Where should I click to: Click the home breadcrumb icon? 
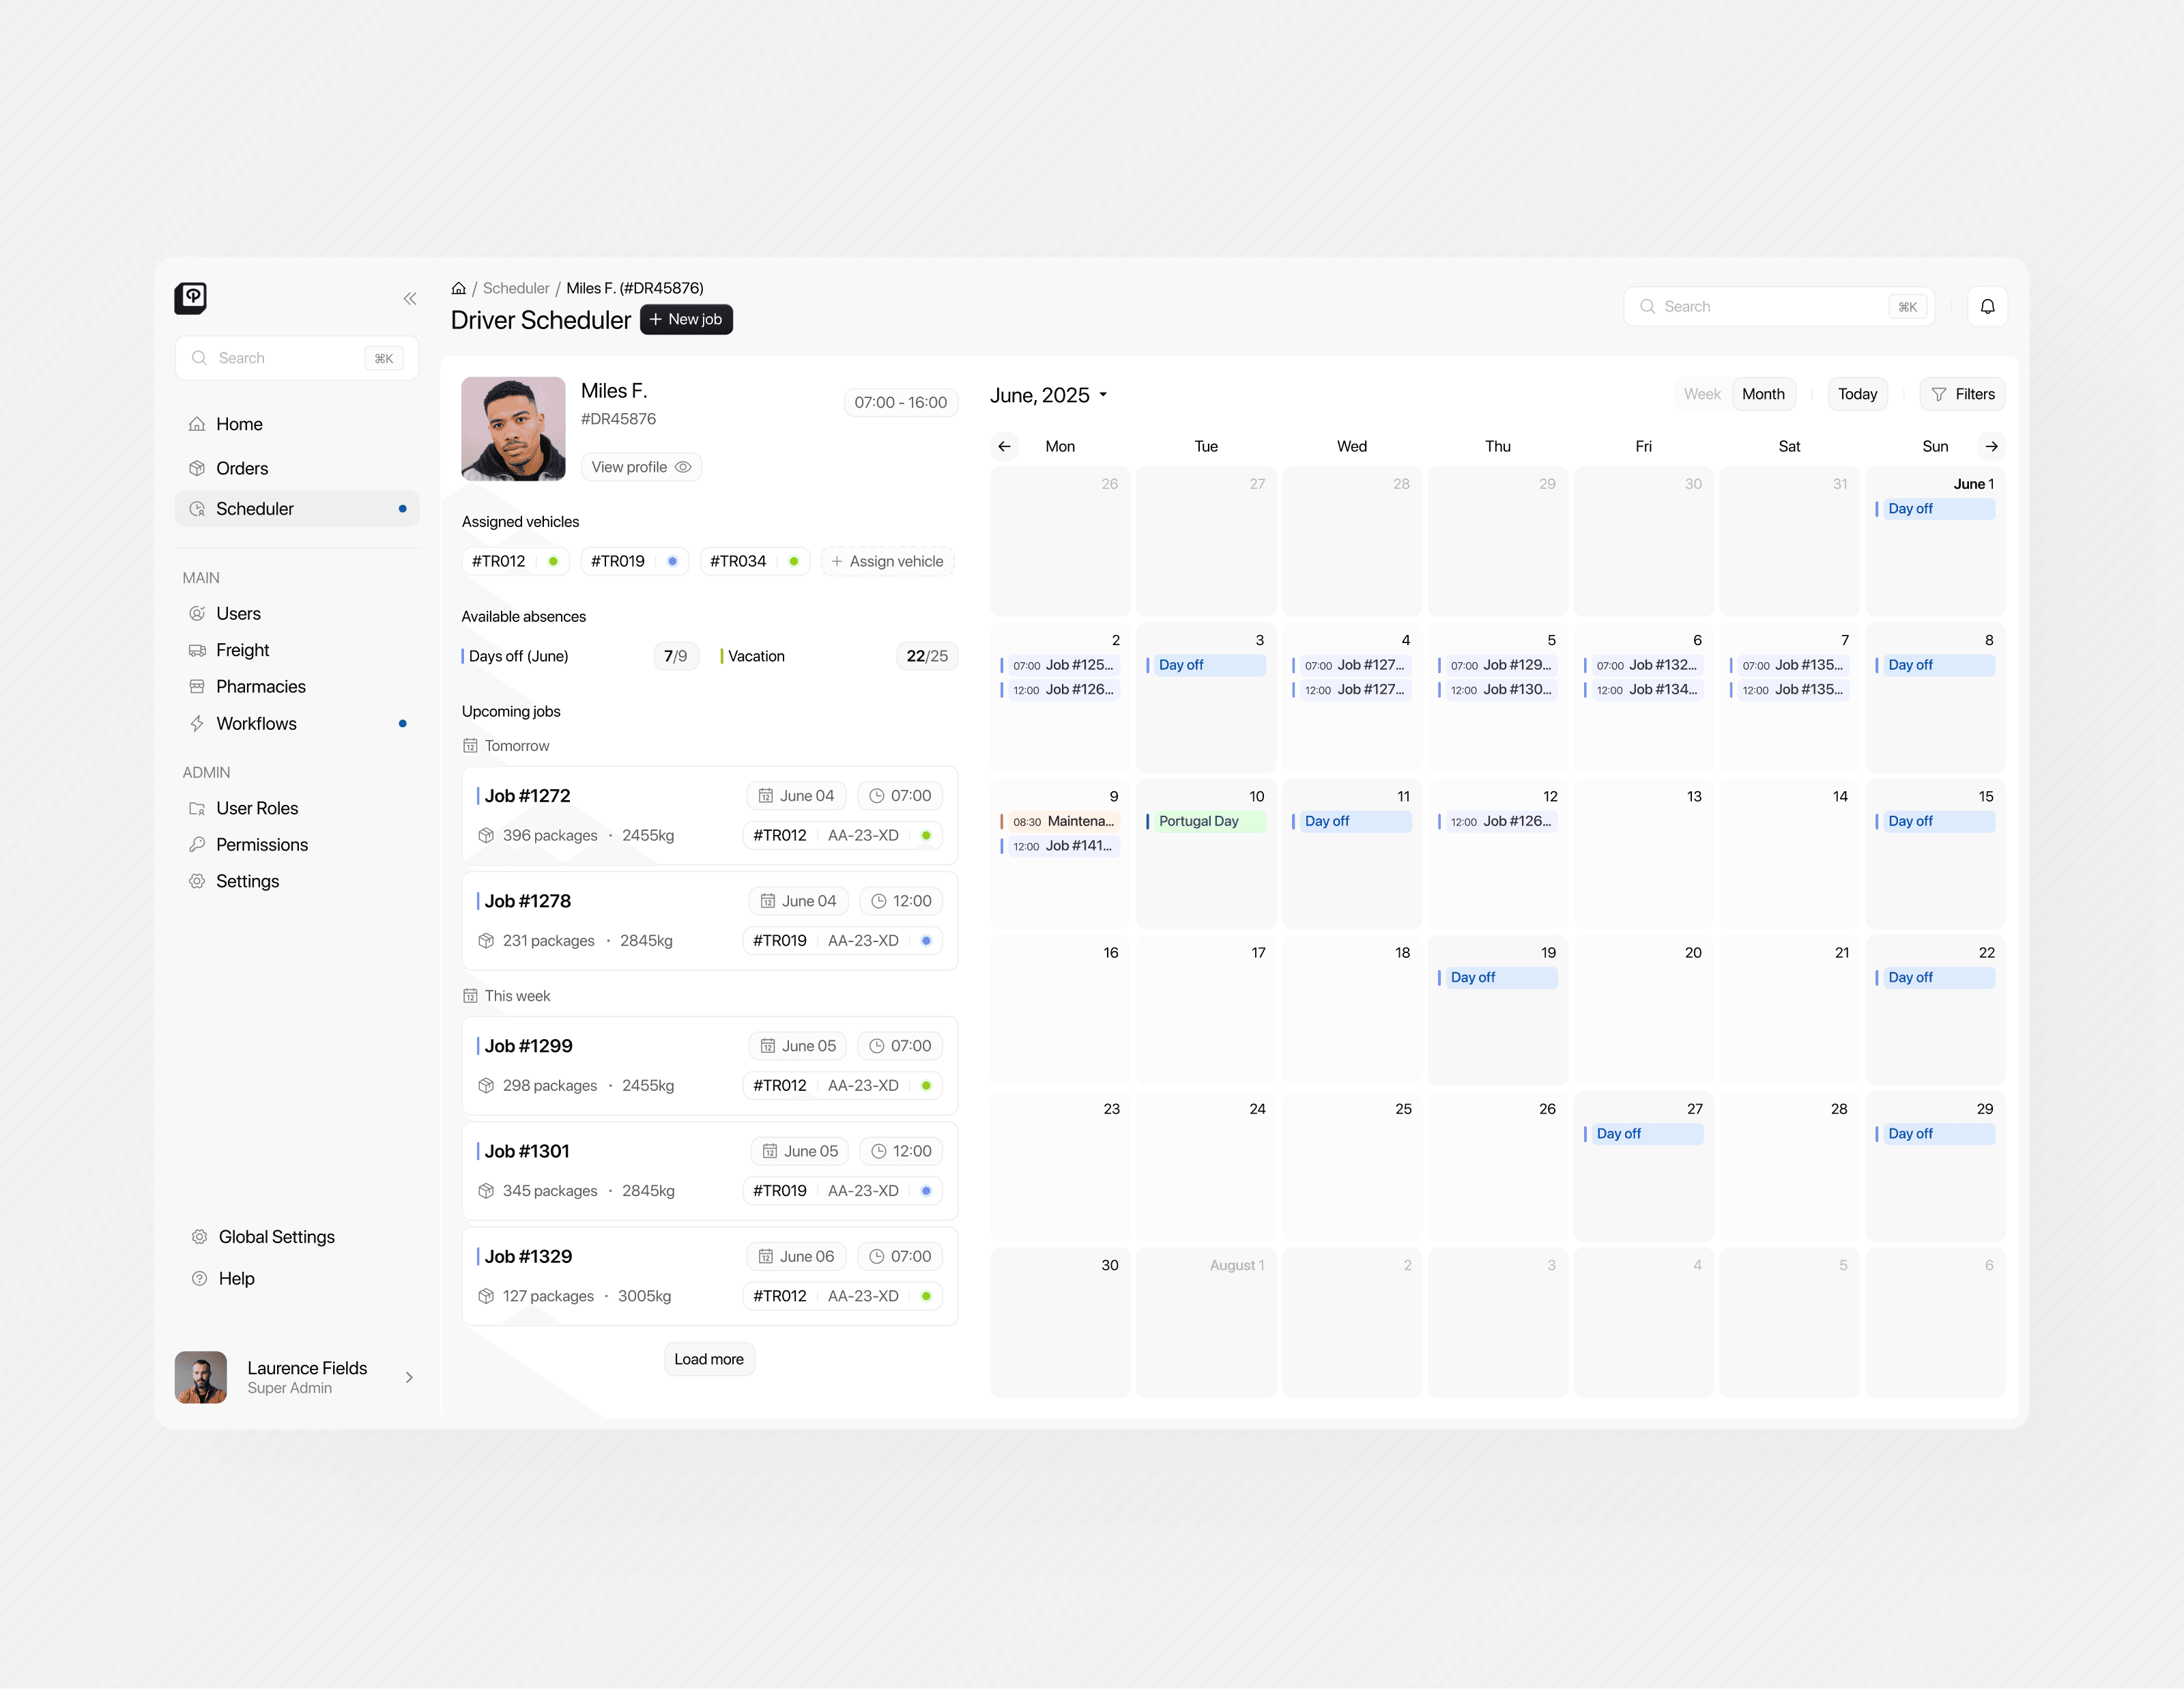pyautogui.click(x=458, y=288)
